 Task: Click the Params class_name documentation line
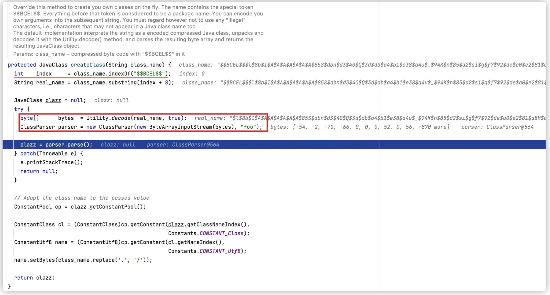tap(99, 54)
